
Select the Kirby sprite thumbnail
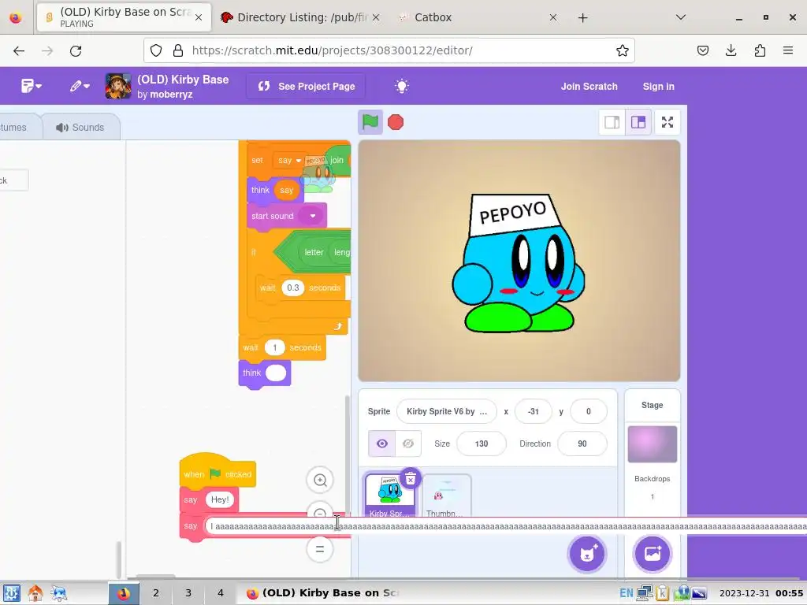coord(389,496)
